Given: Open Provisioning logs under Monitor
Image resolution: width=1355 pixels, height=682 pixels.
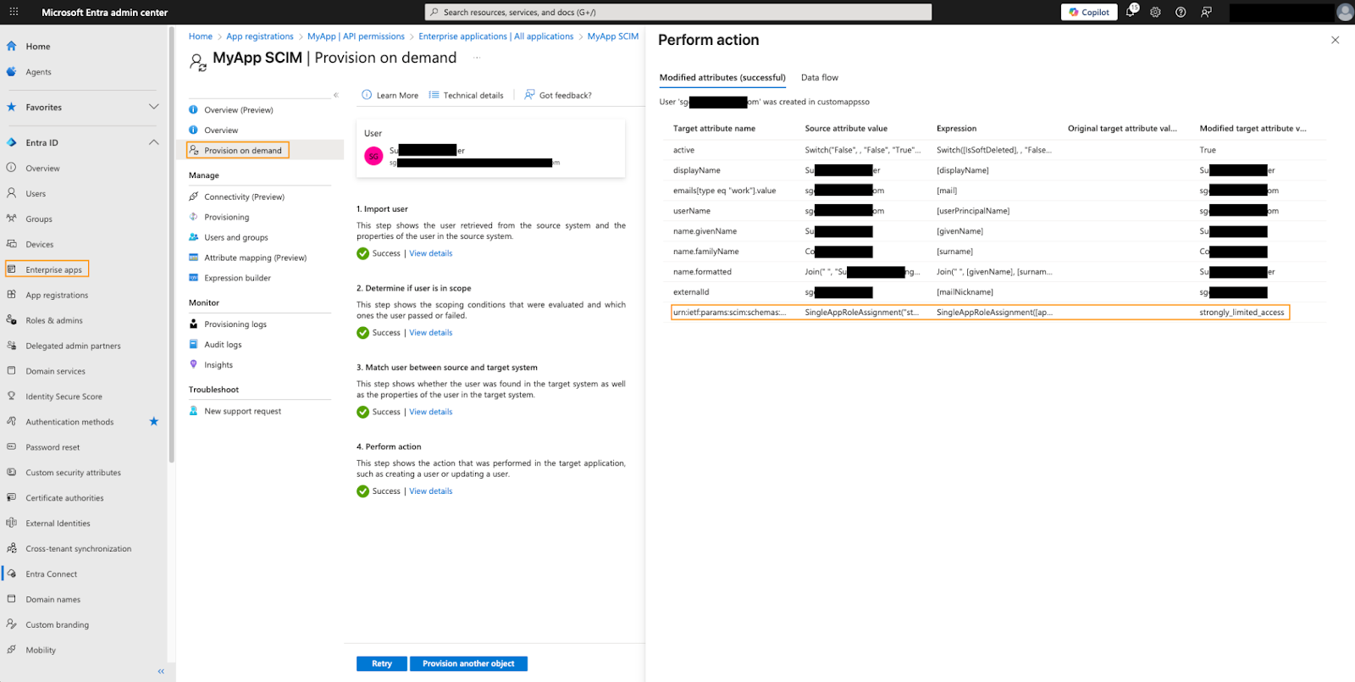Looking at the screenshot, I should (235, 324).
